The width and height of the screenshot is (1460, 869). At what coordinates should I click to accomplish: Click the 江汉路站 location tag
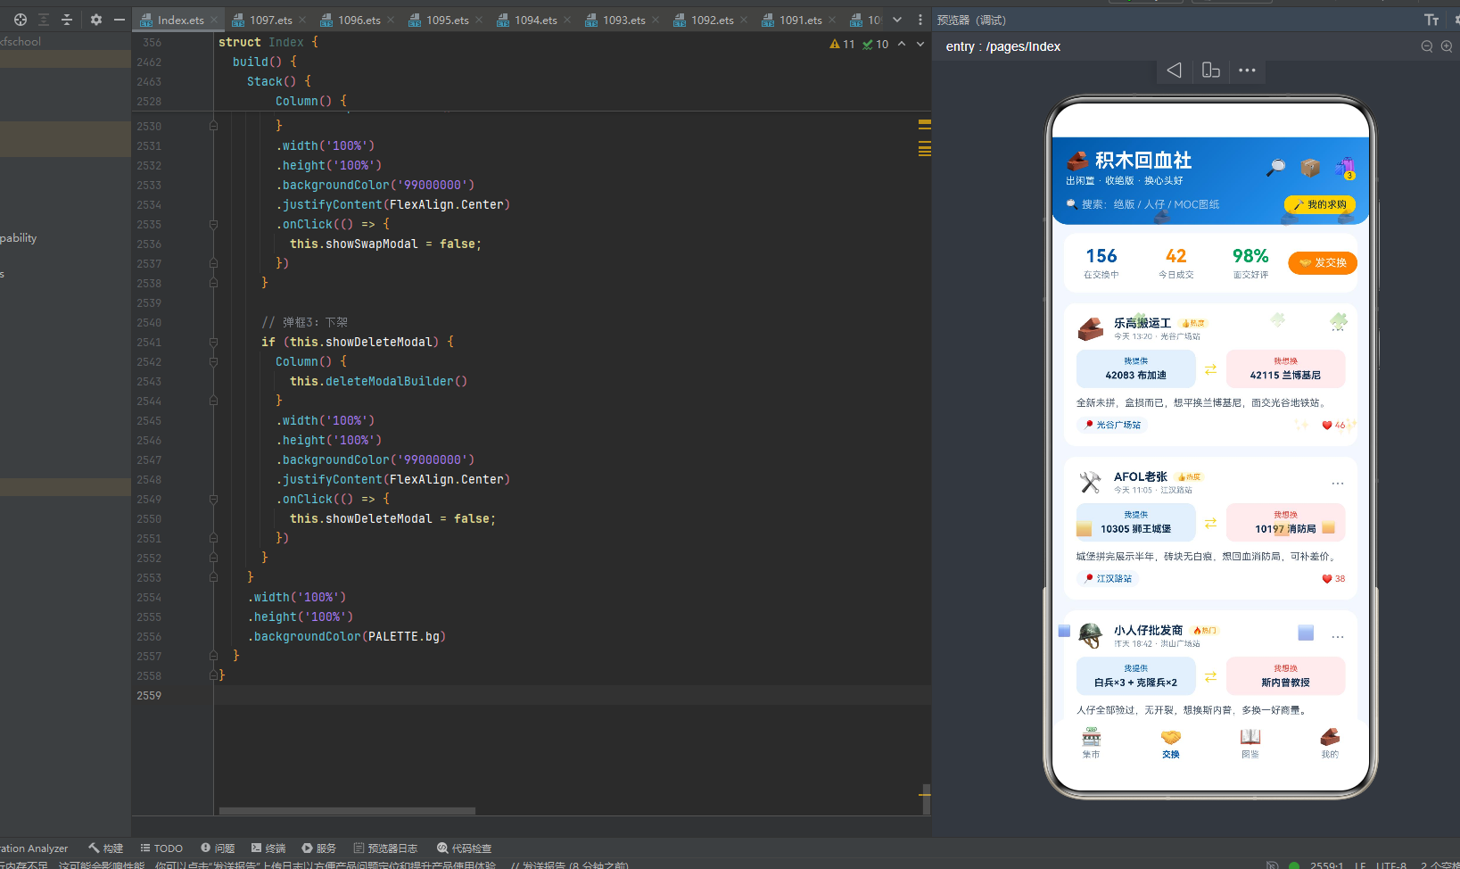(1109, 578)
